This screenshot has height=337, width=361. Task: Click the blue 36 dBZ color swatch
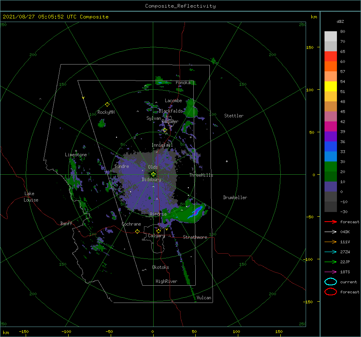[331, 147]
